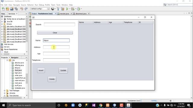Image resolution: width=193 pixels, height=108 pixels.
Task: Open the Refactor menu
Action: (30, 5)
